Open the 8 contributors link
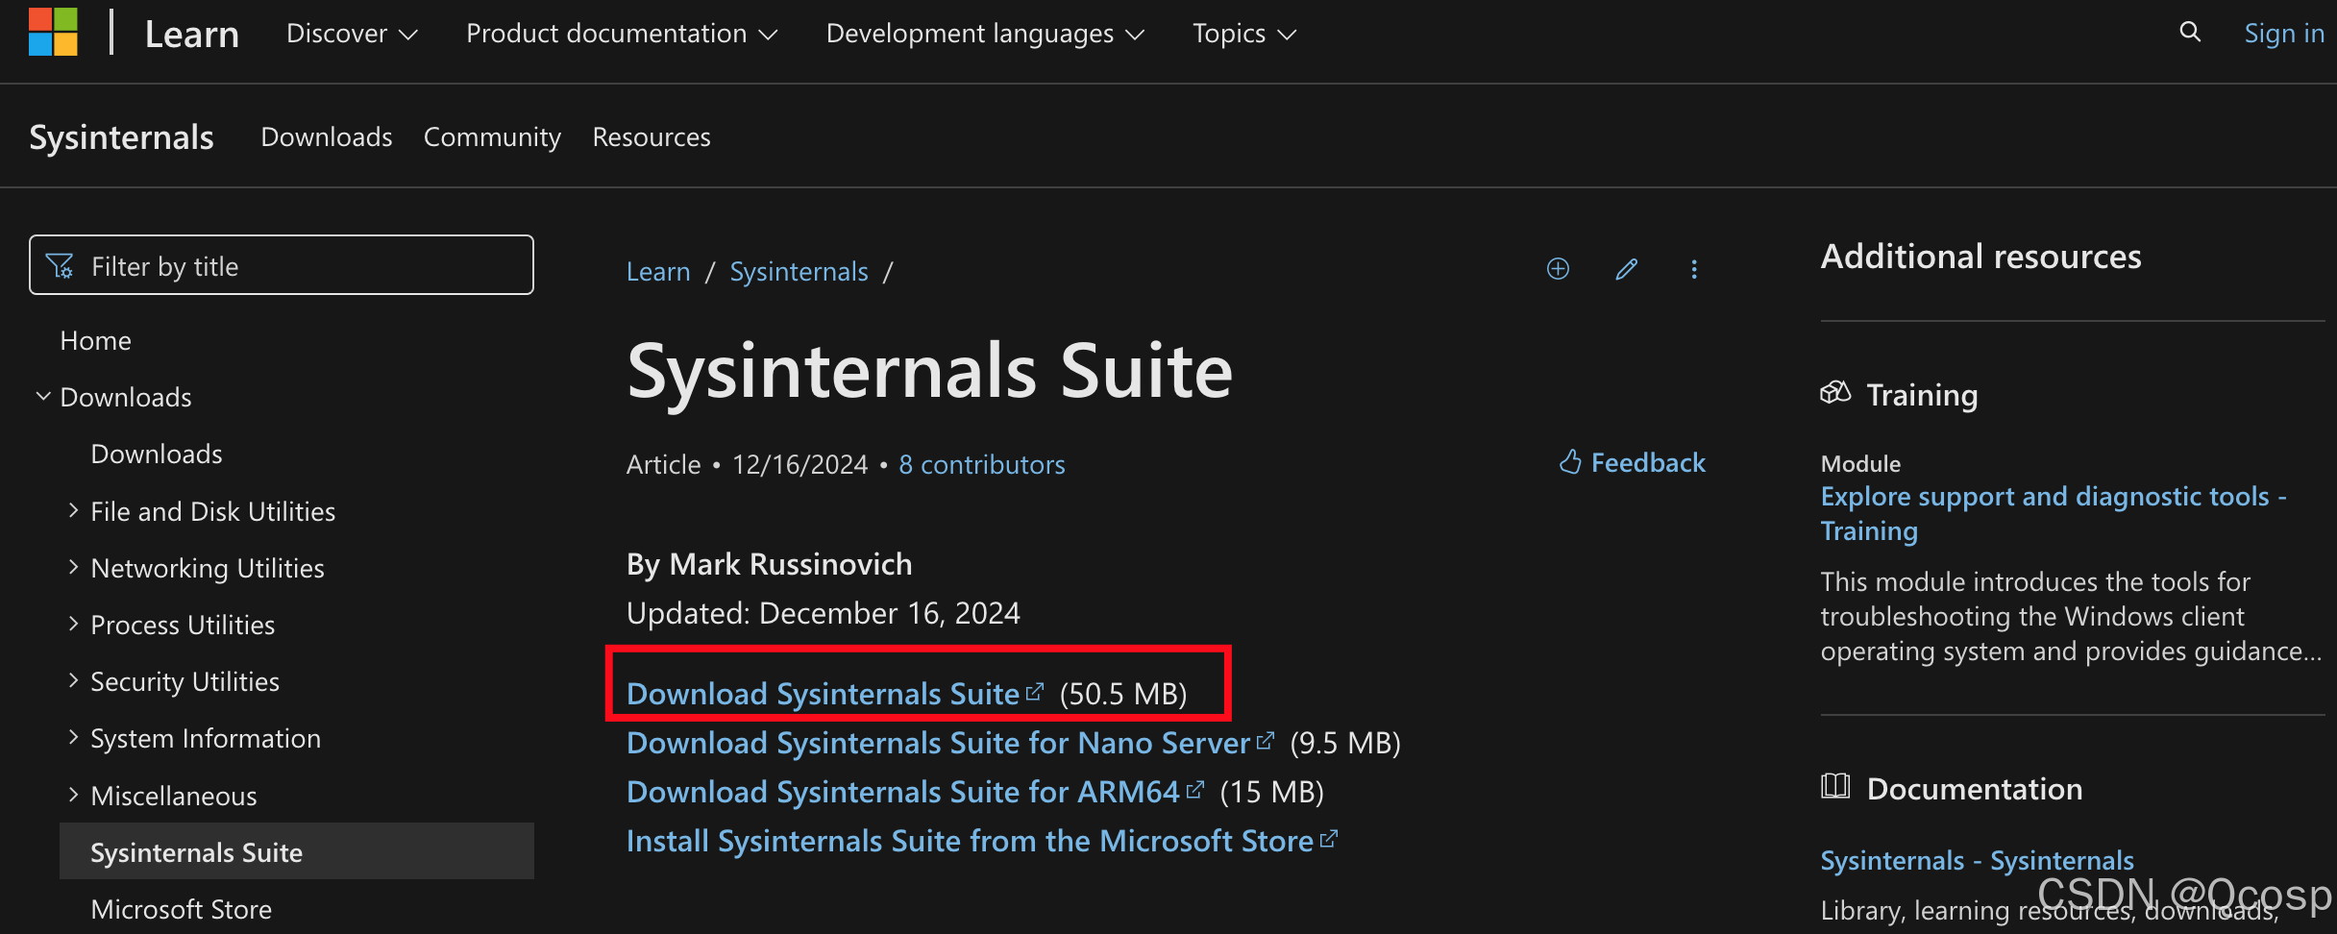The image size is (2337, 934). (x=982, y=465)
